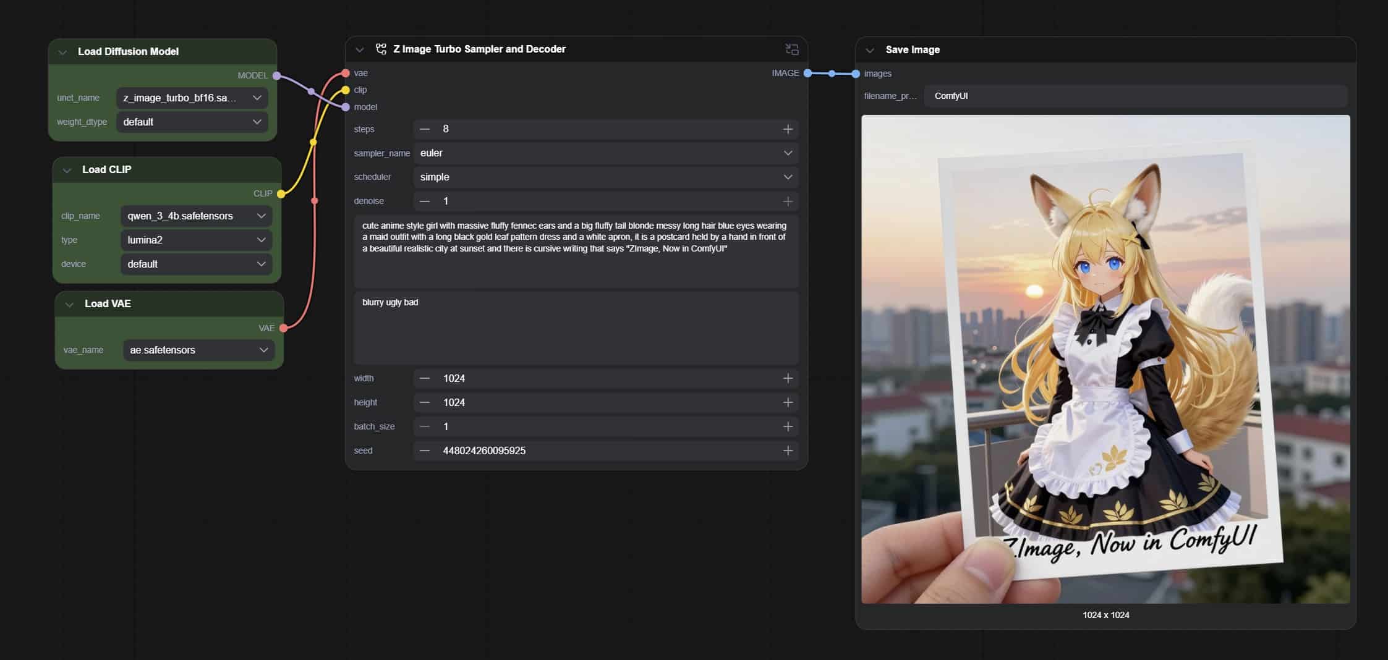The image size is (1388, 660).
Task: Open the subgraph icon in Z Image Turbo header
Action: [791, 49]
